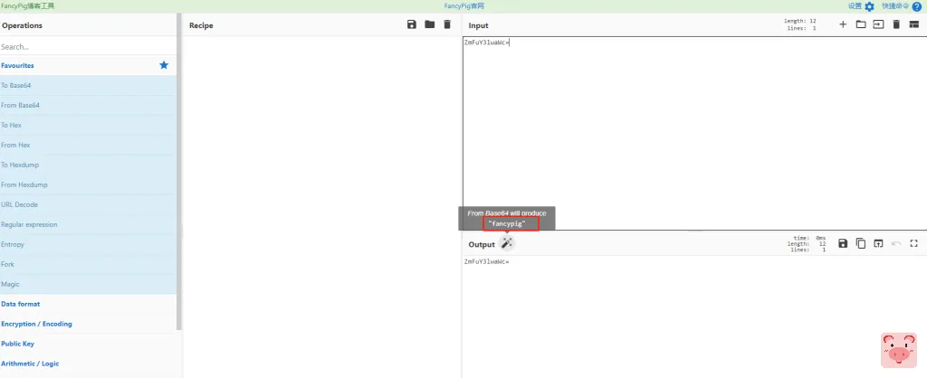Select the From Base64 operation
This screenshot has width=927, height=378.
pyautogui.click(x=88, y=105)
